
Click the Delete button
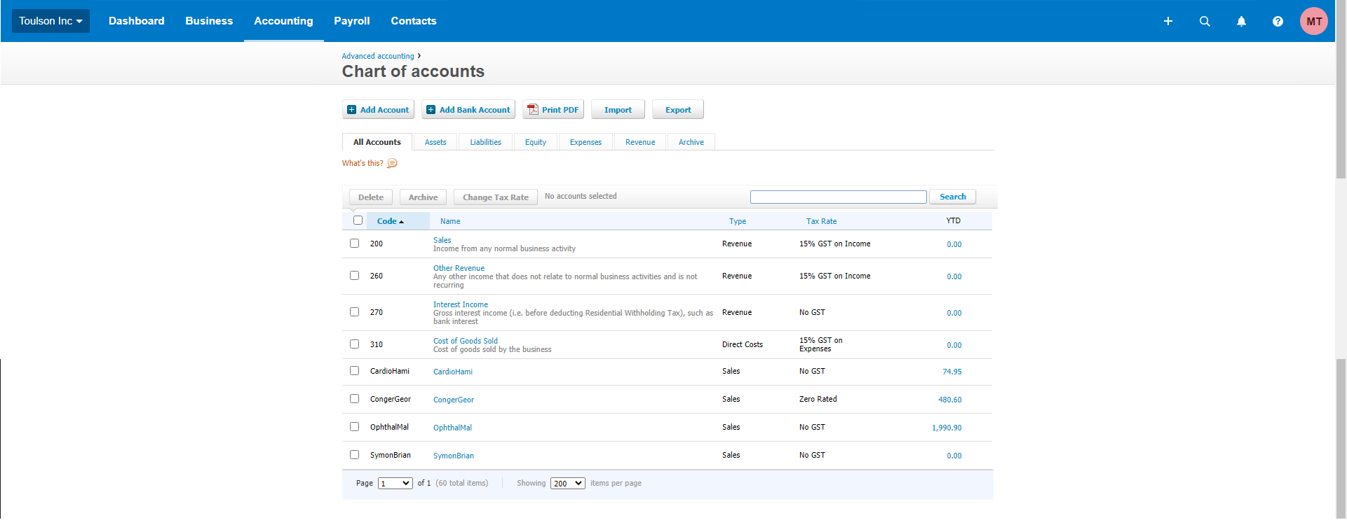click(x=371, y=197)
